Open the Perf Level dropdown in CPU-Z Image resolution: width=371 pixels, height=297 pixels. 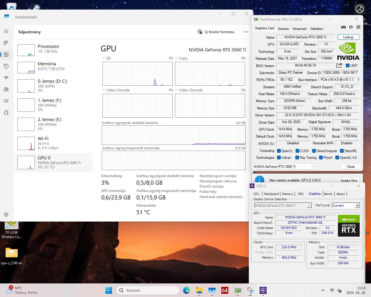pyautogui.click(x=346, y=206)
